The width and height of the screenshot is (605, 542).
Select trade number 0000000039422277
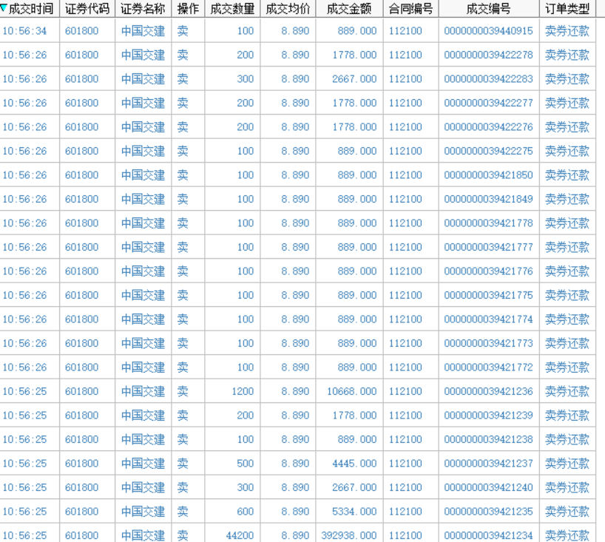pyautogui.click(x=488, y=103)
